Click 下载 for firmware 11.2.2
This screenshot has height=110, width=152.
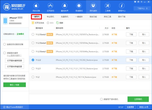131,60
